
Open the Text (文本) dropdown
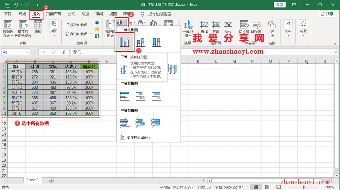point(288,28)
